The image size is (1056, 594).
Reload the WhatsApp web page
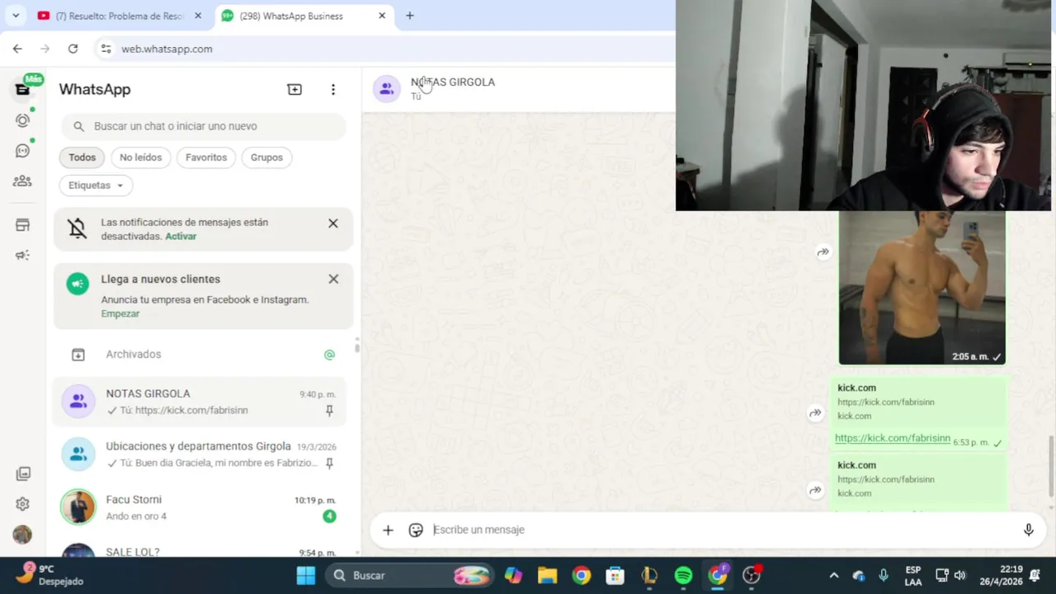point(73,49)
